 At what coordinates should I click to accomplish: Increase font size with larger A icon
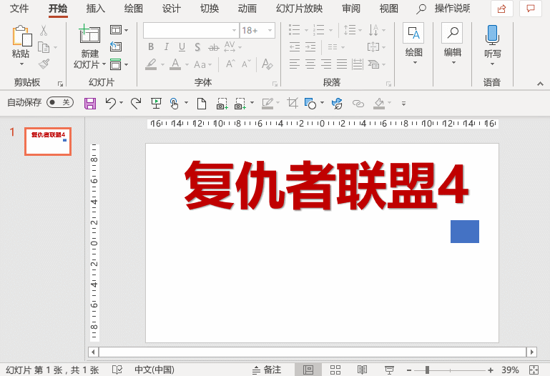[230, 64]
